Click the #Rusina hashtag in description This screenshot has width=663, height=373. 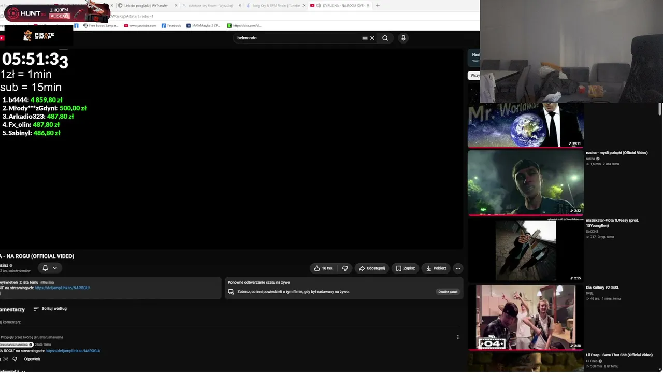tap(47, 282)
